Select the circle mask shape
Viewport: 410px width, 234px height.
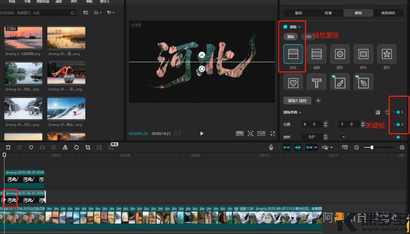(340, 54)
